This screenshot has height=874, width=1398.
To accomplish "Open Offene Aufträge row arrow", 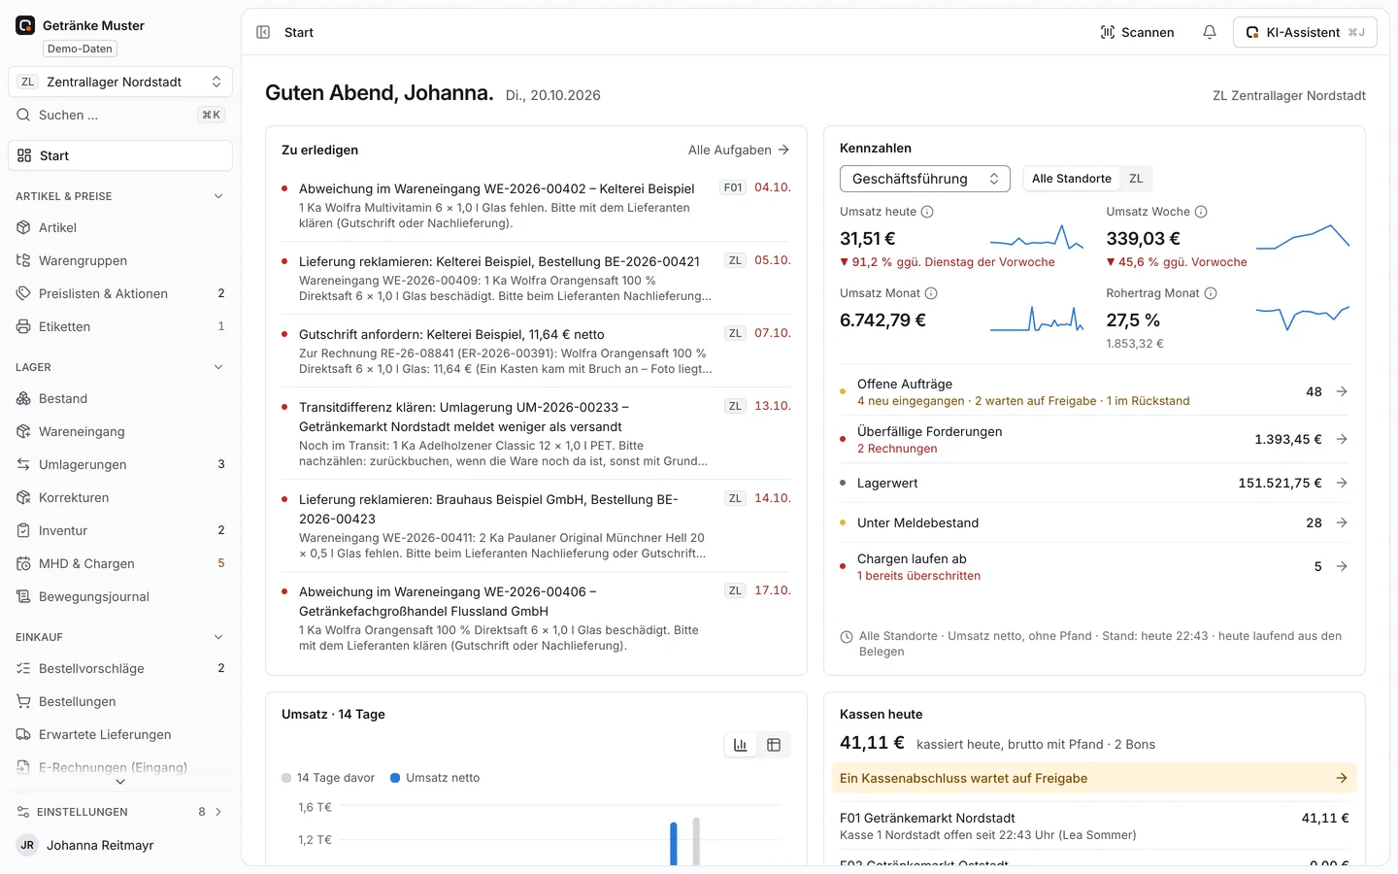I will coord(1342,391).
